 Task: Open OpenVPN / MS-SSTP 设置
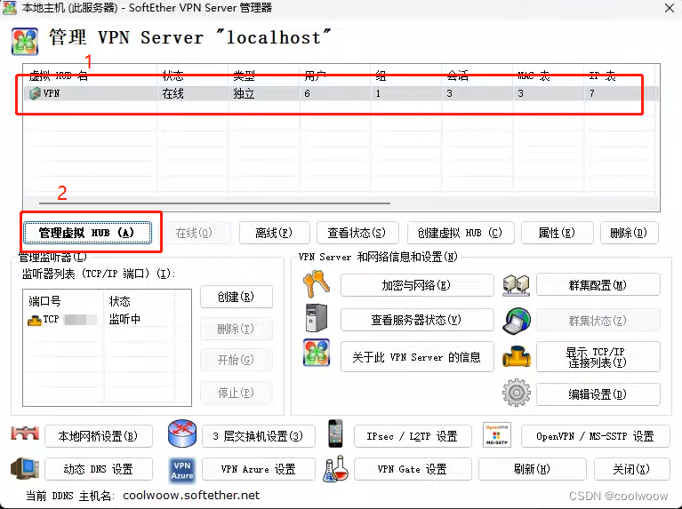(x=596, y=436)
